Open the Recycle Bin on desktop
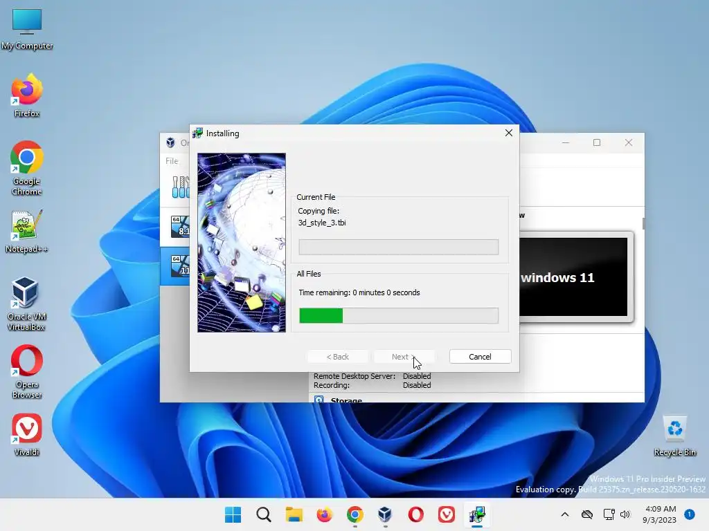The height and width of the screenshot is (531, 709). (674, 436)
